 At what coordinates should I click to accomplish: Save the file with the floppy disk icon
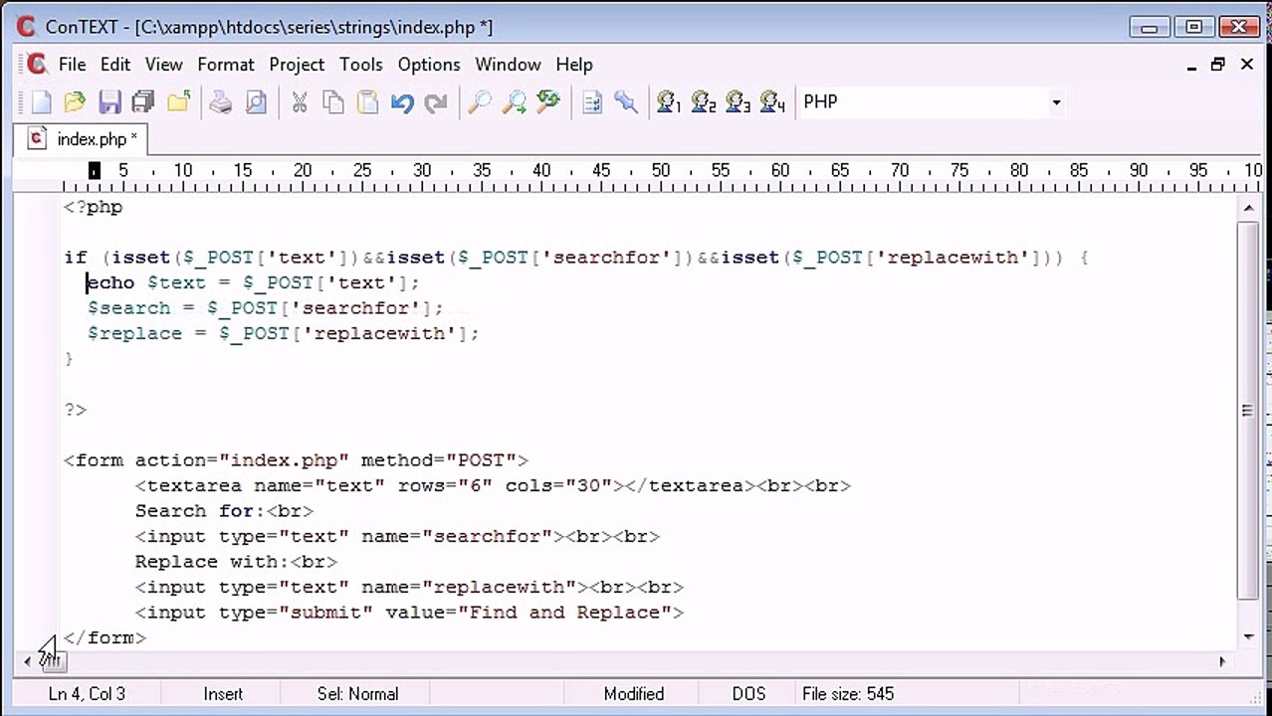click(109, 101)
